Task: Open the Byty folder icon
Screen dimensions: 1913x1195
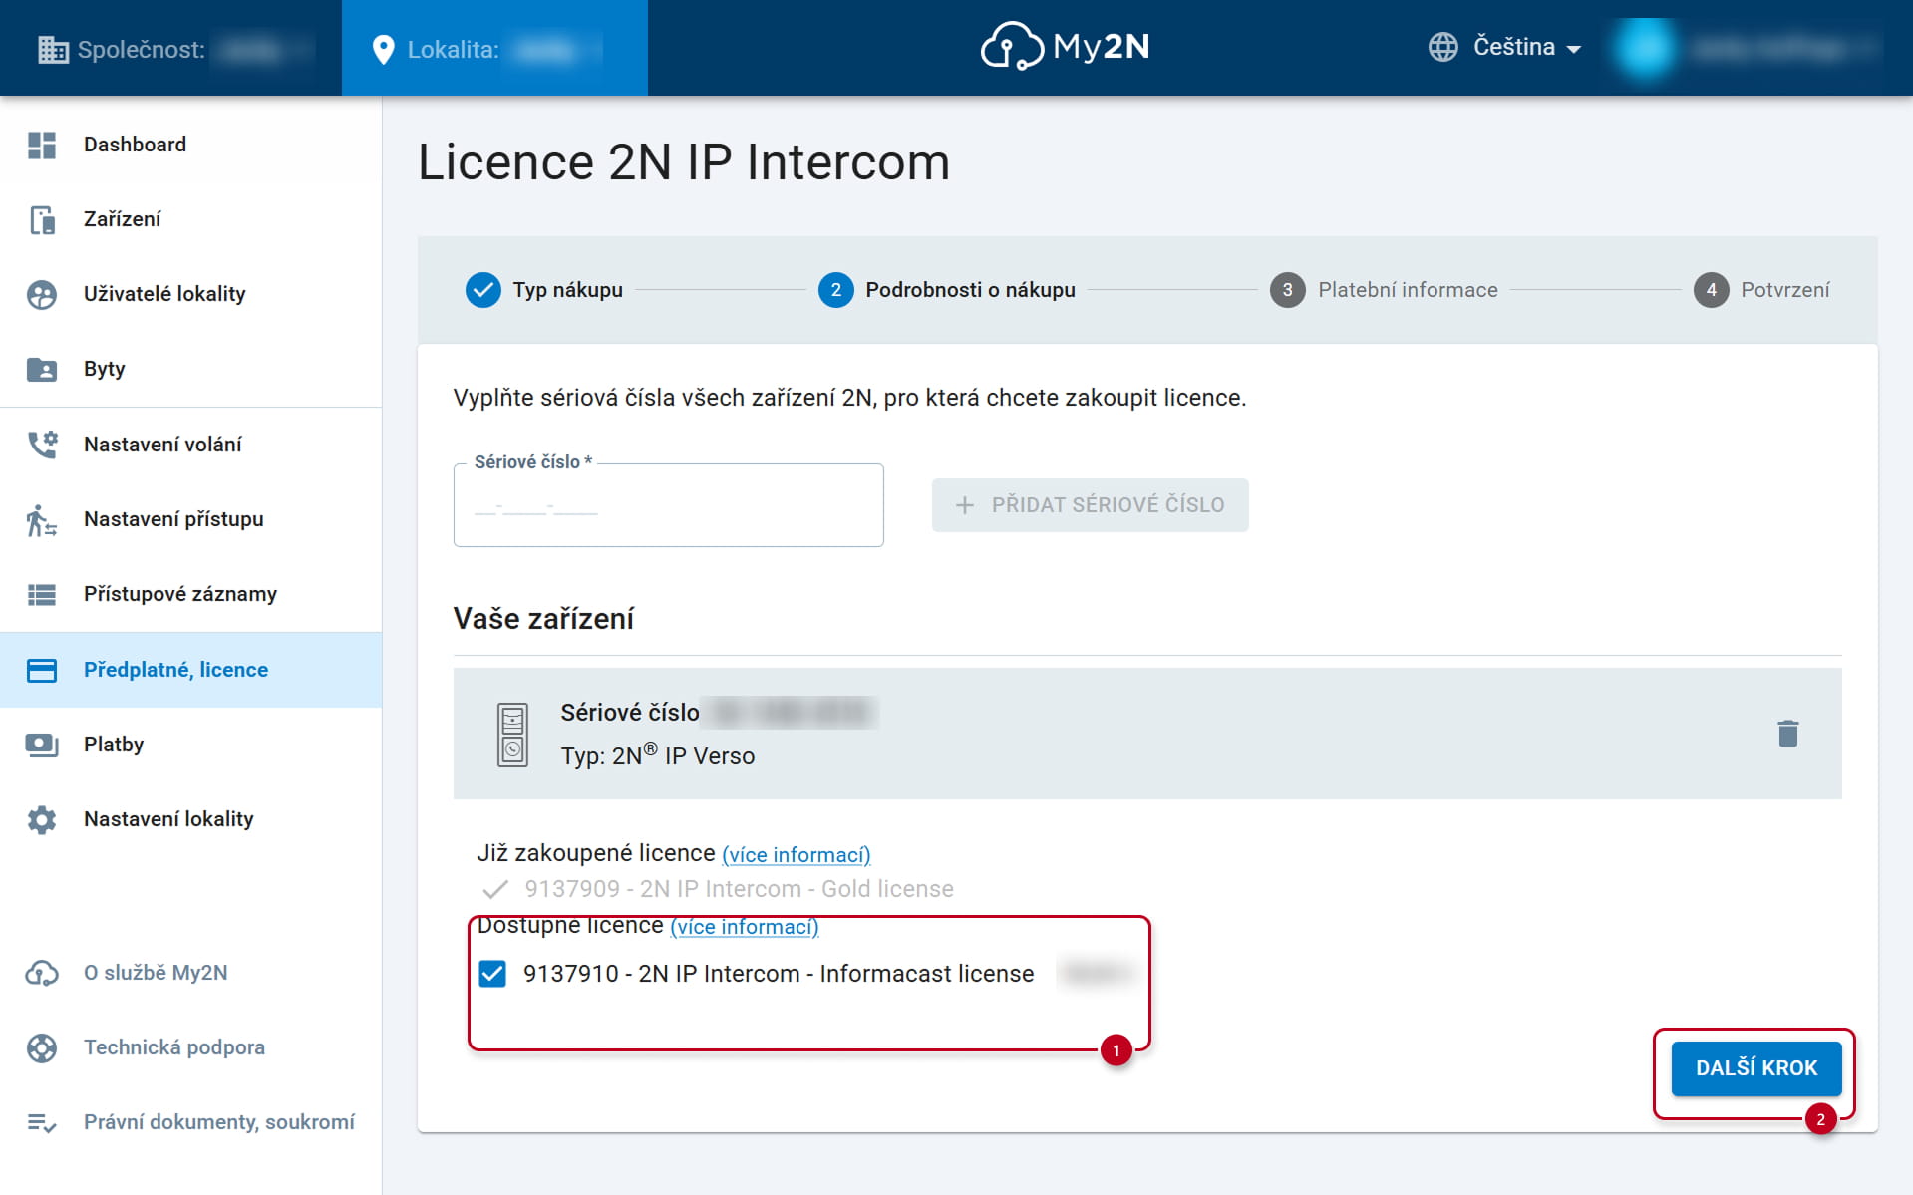Action: click(x=42, y=369)
